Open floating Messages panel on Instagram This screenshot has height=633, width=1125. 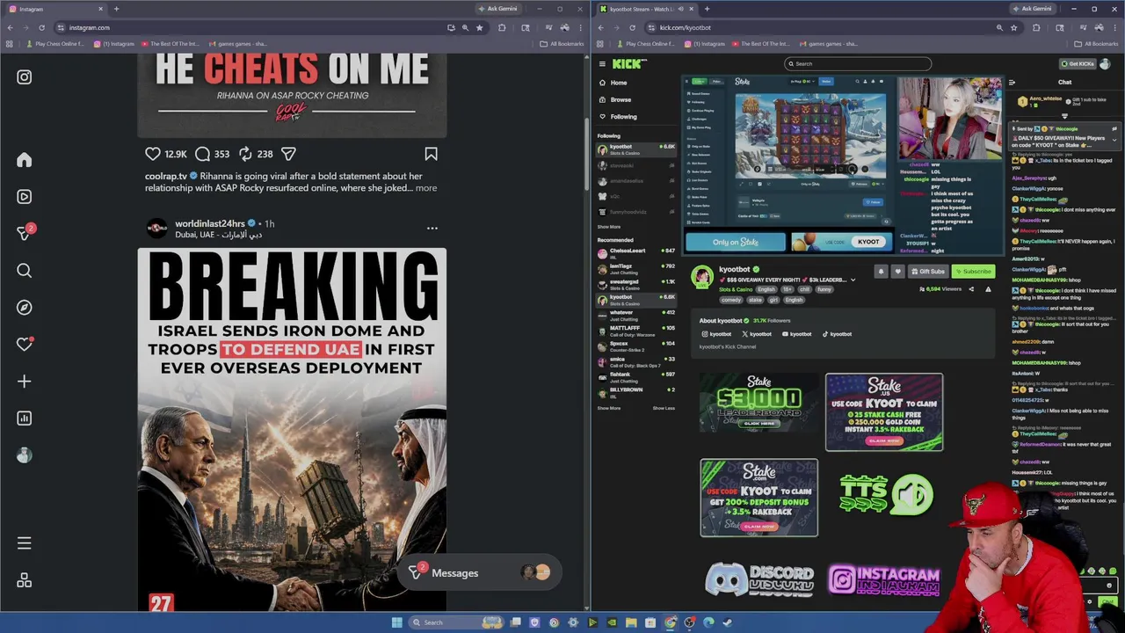479,573
